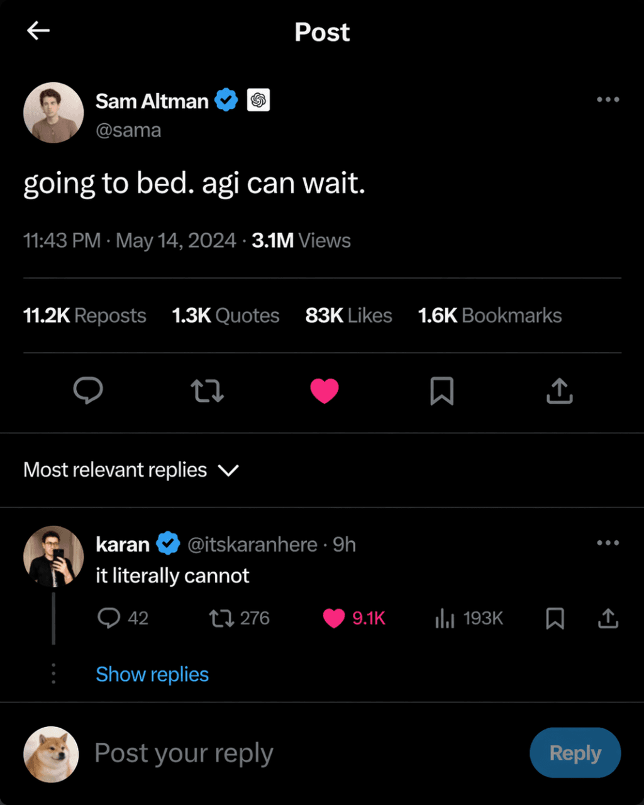The width and height of the screenshot is (644, 805).
Task: Click the reply bubble icon under the main post
Action: click(88, 391)
